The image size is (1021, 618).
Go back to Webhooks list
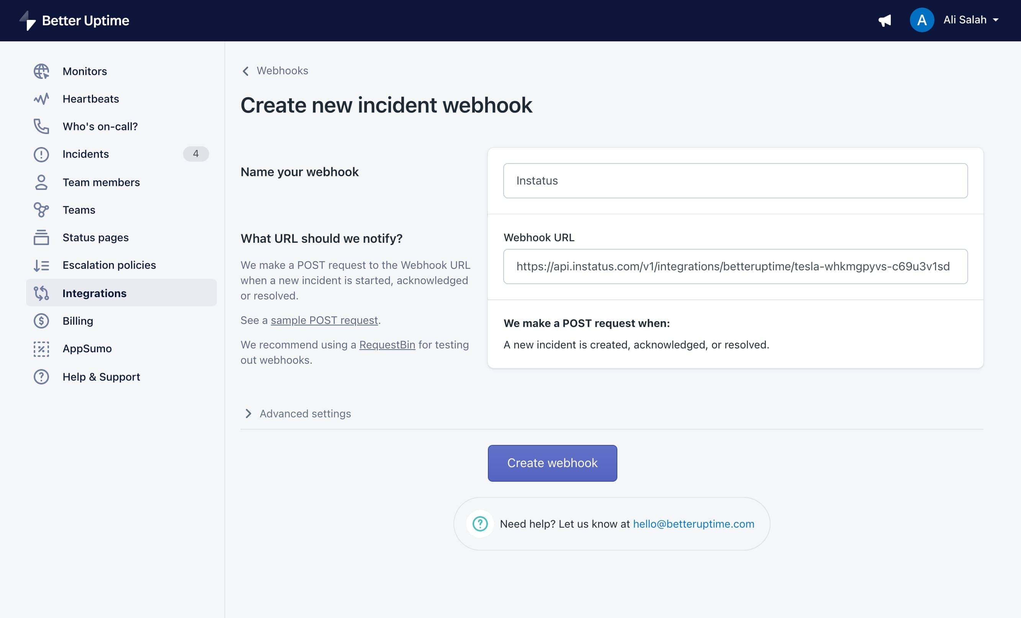pos(275,71)
